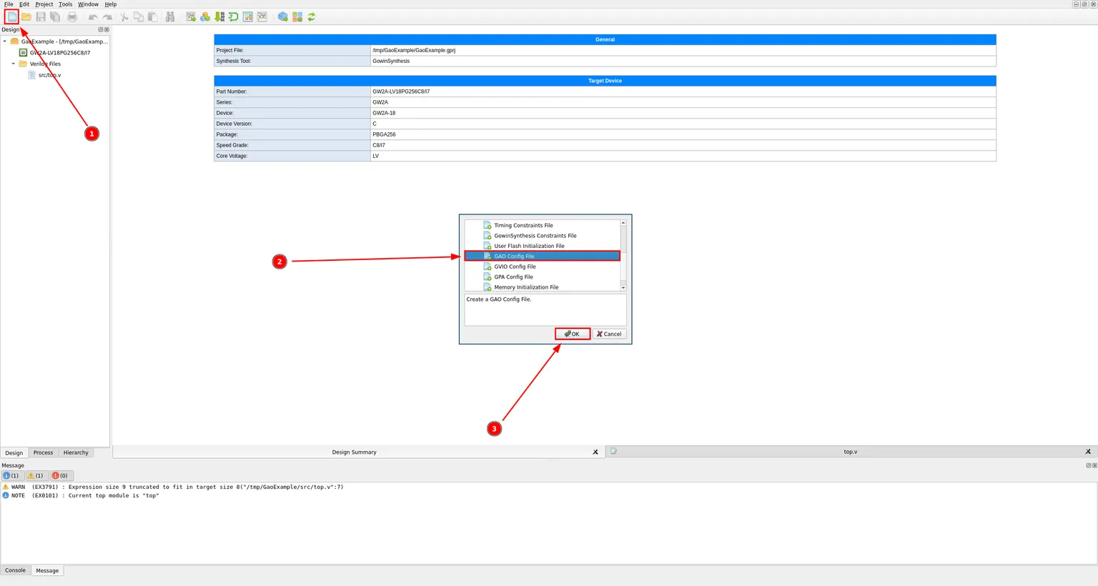
Task: Click the New file toolbar icon
Action: (12, 16)
